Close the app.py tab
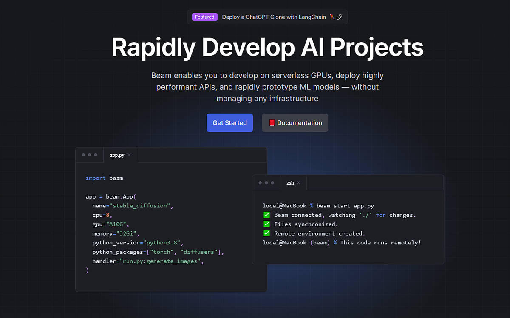The image size is (510, 318). [129, 155]
